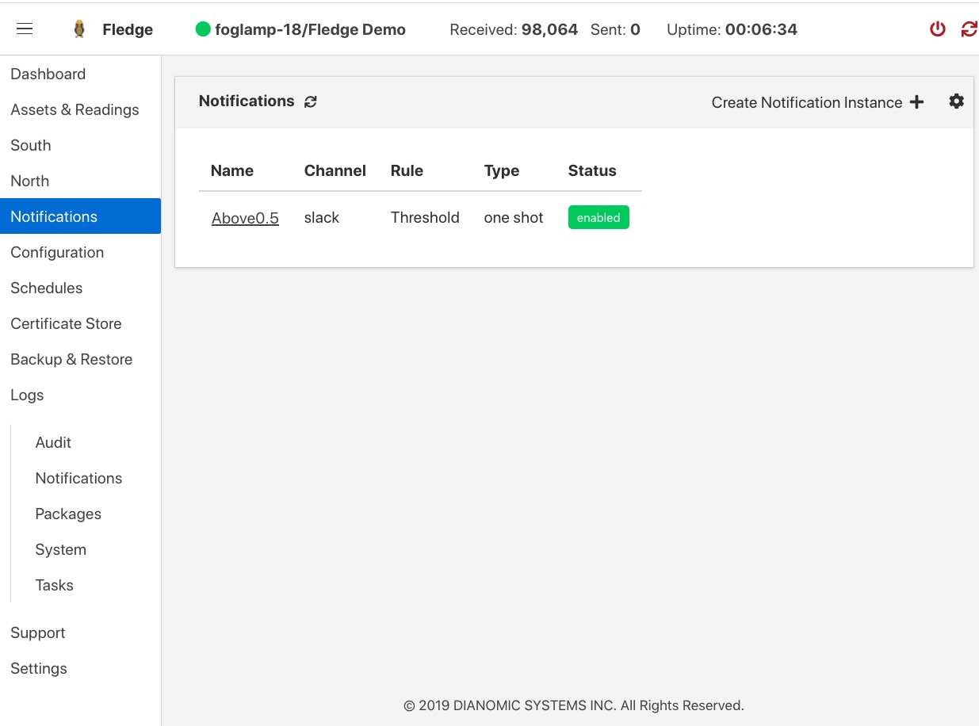Open the Above0.5 notification link

pos(245,218)
